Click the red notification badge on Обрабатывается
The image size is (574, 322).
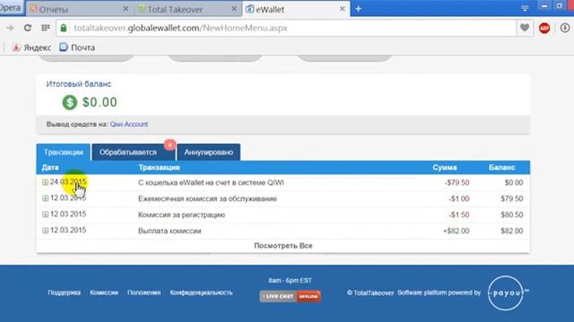(170, 145)
